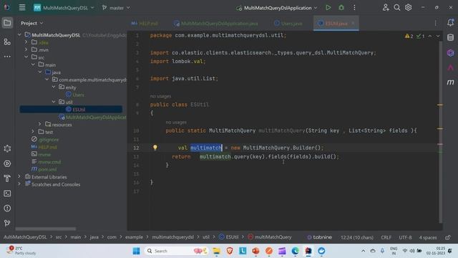Expand External Libraries node

pyautogui.click(x=19, y=177)
